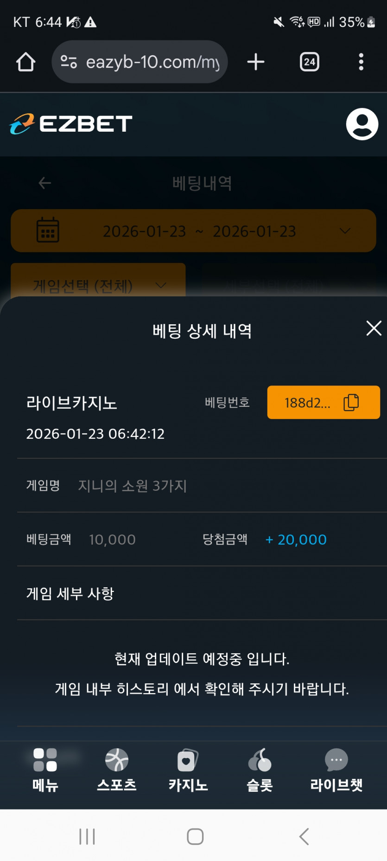Click the eazyb-10.com address bar
The height and width of the screenshot is (861, 387).
pos(152,62)
